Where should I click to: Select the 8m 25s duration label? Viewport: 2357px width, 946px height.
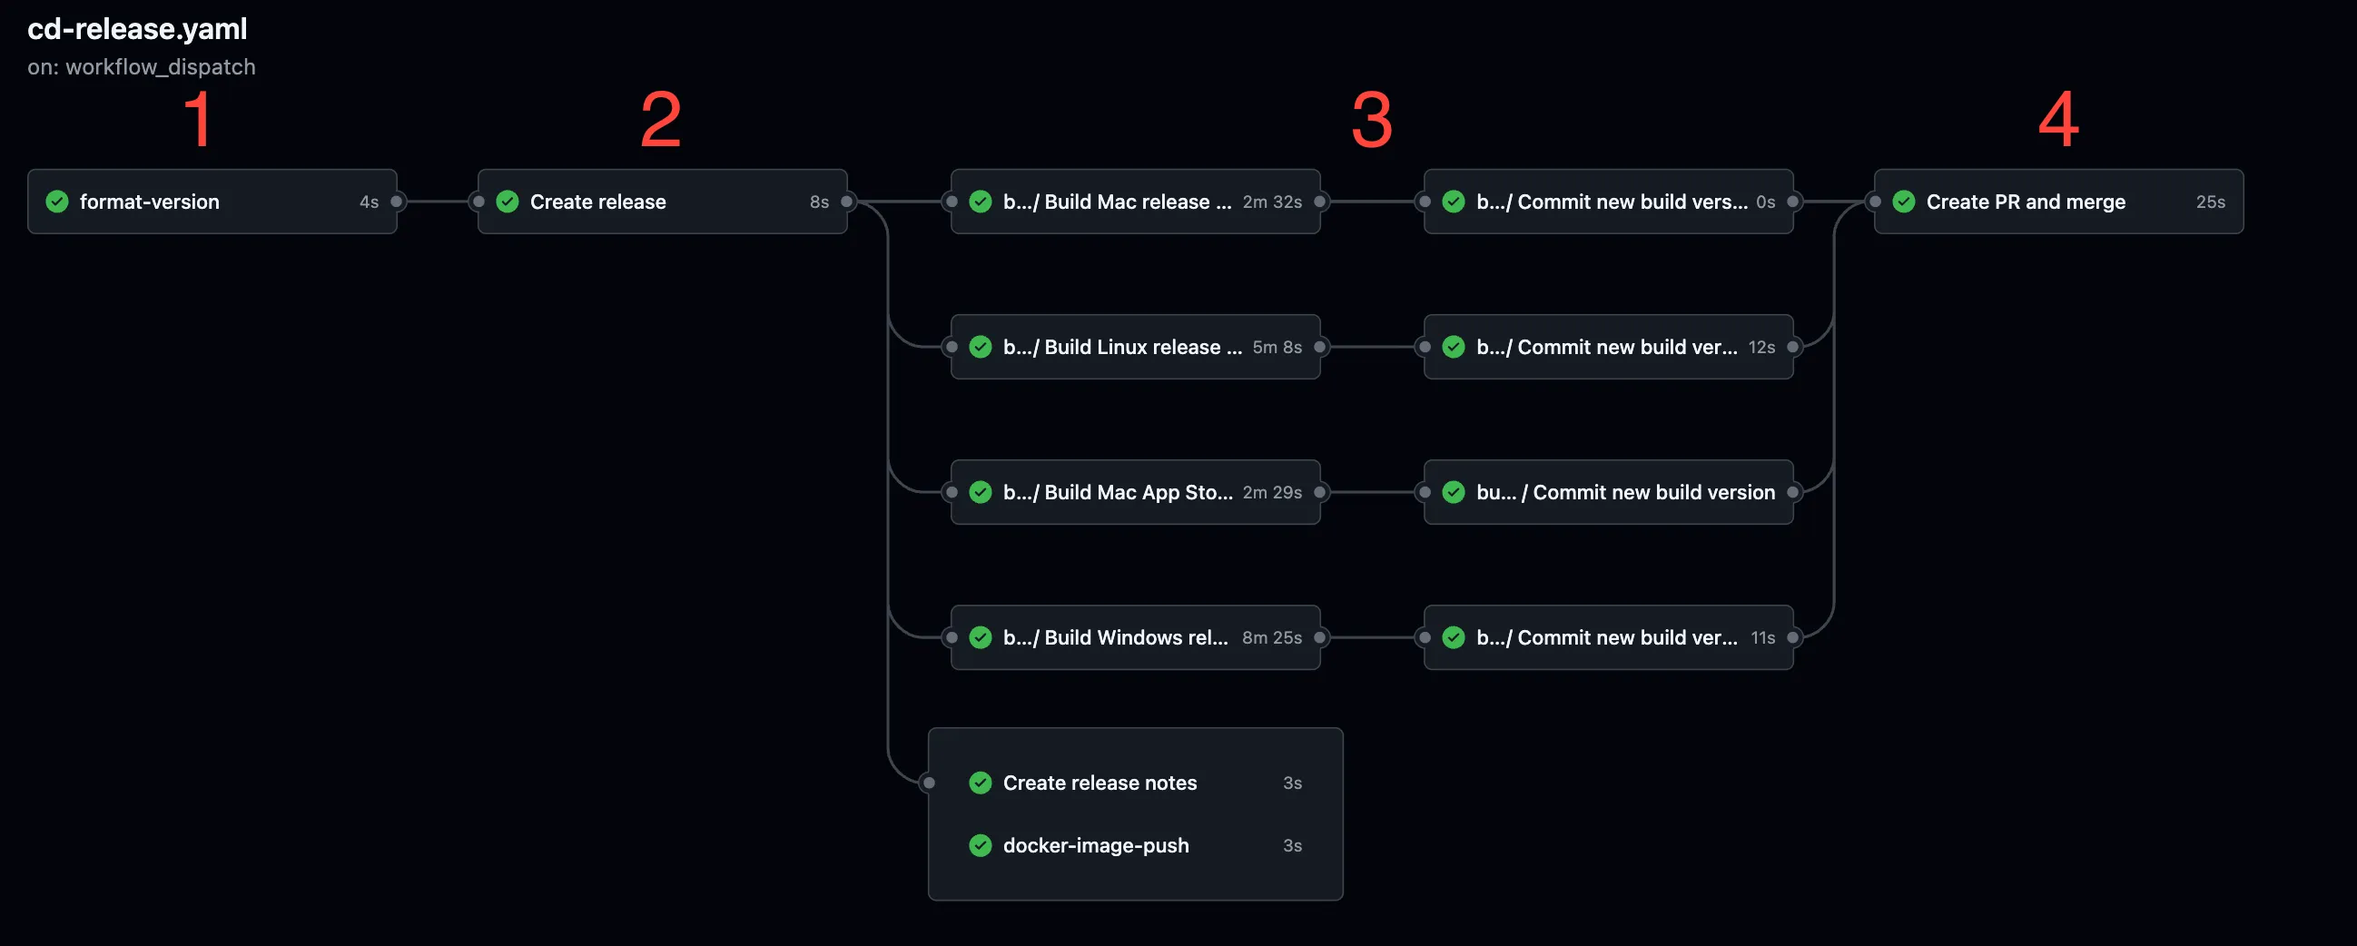[x=1272, y=636]
